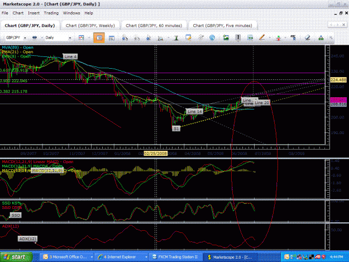Click the landscape picture icon in toolbar

pyautogui.click(x=226, y=37)
